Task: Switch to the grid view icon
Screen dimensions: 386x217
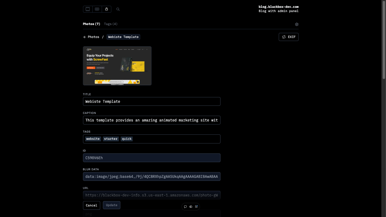Action: click(97, 9)
